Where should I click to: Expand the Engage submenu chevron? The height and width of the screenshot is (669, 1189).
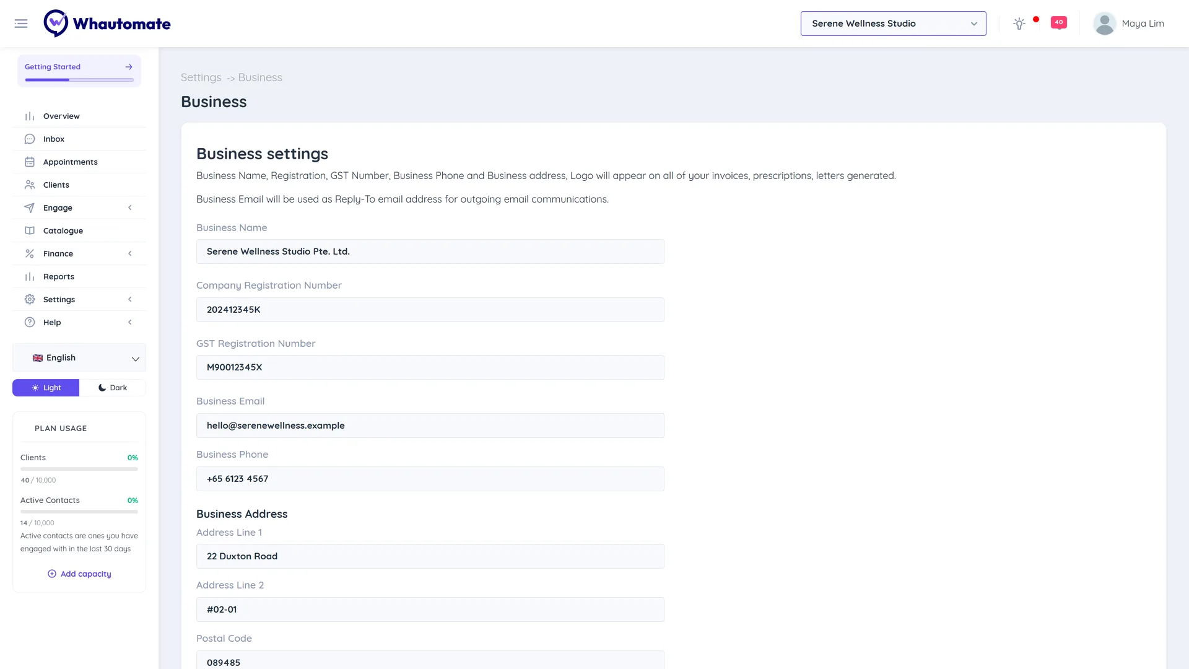130,208
